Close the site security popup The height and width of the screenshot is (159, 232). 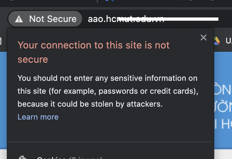203,37
